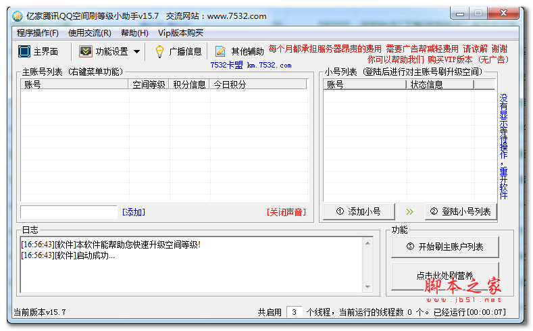
Task: Click the log line 本软件能帮助您快速升级空间等级!
Action: click(x=111, y=245)
